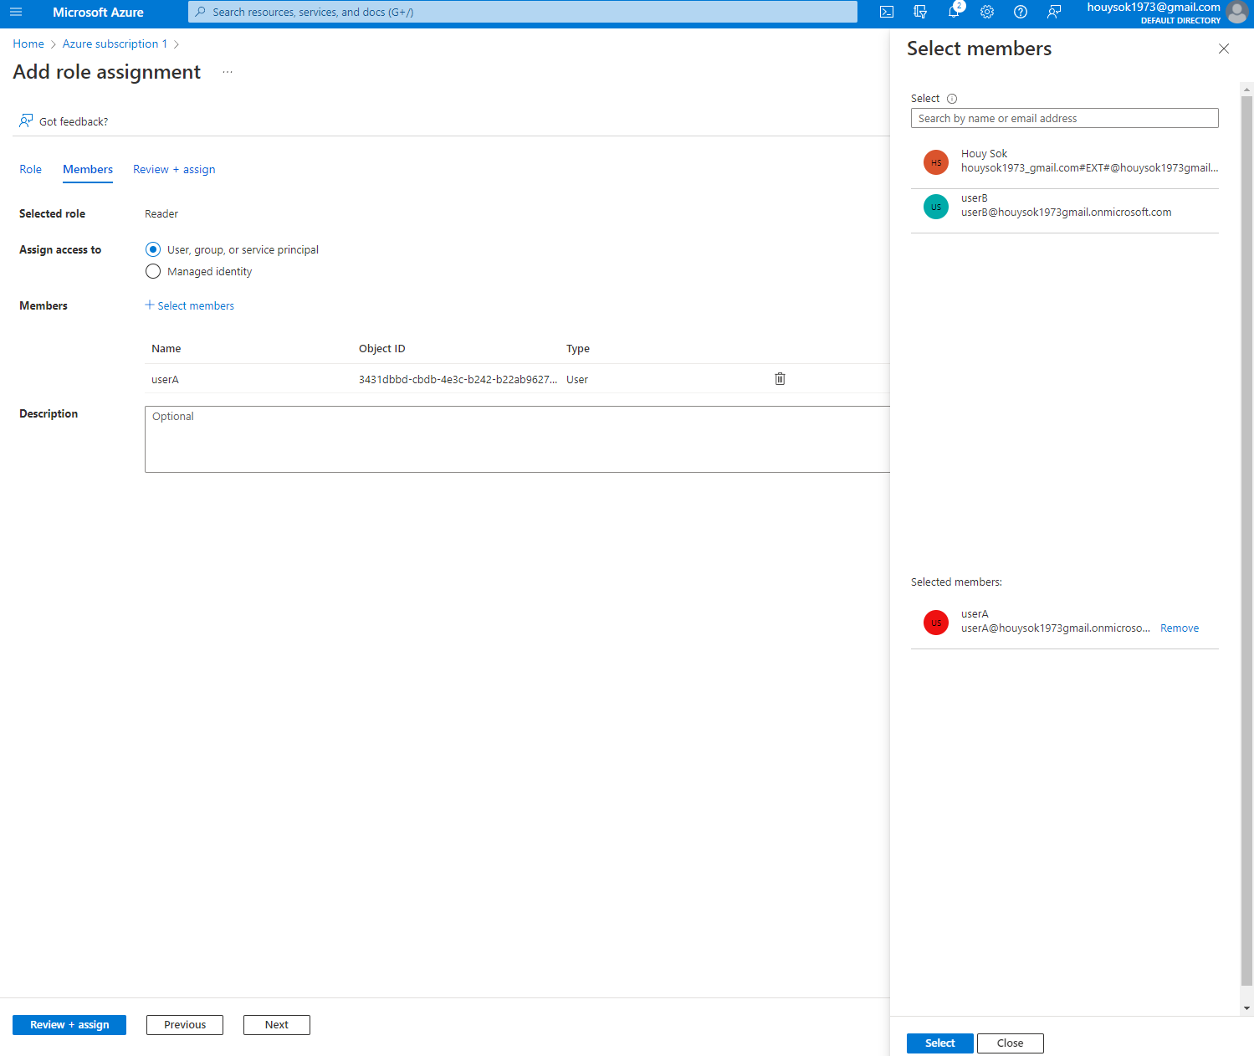The image size is (1254, 1056).
Task: Remove userA from selected members
Action: click(1179, 628)
